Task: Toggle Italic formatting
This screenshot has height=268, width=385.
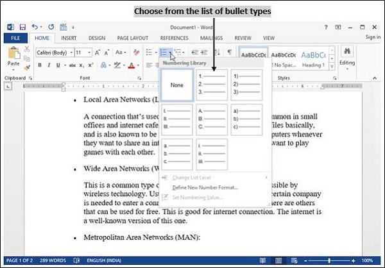Action: pos(48,65)
